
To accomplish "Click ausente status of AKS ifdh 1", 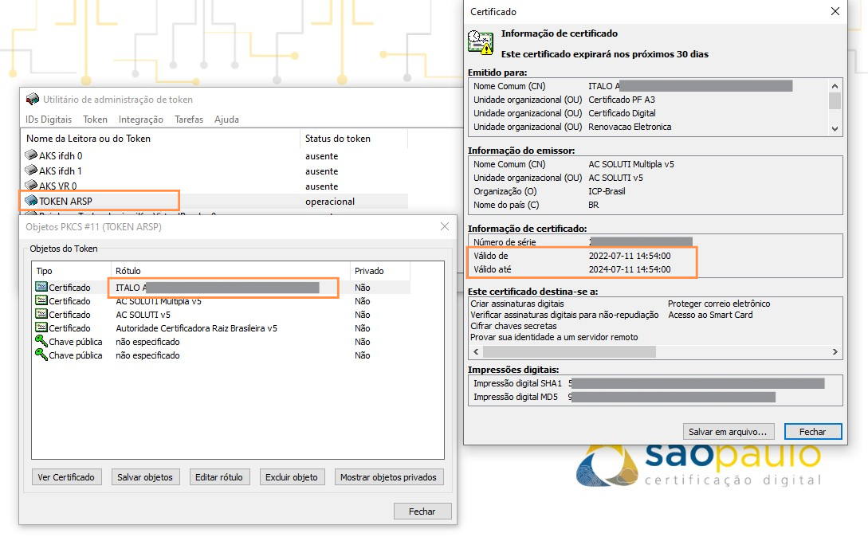I will point(322,171).
